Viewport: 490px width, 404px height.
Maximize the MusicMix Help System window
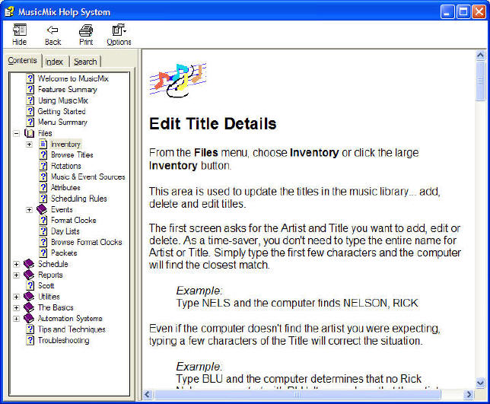tap(463, 12)
